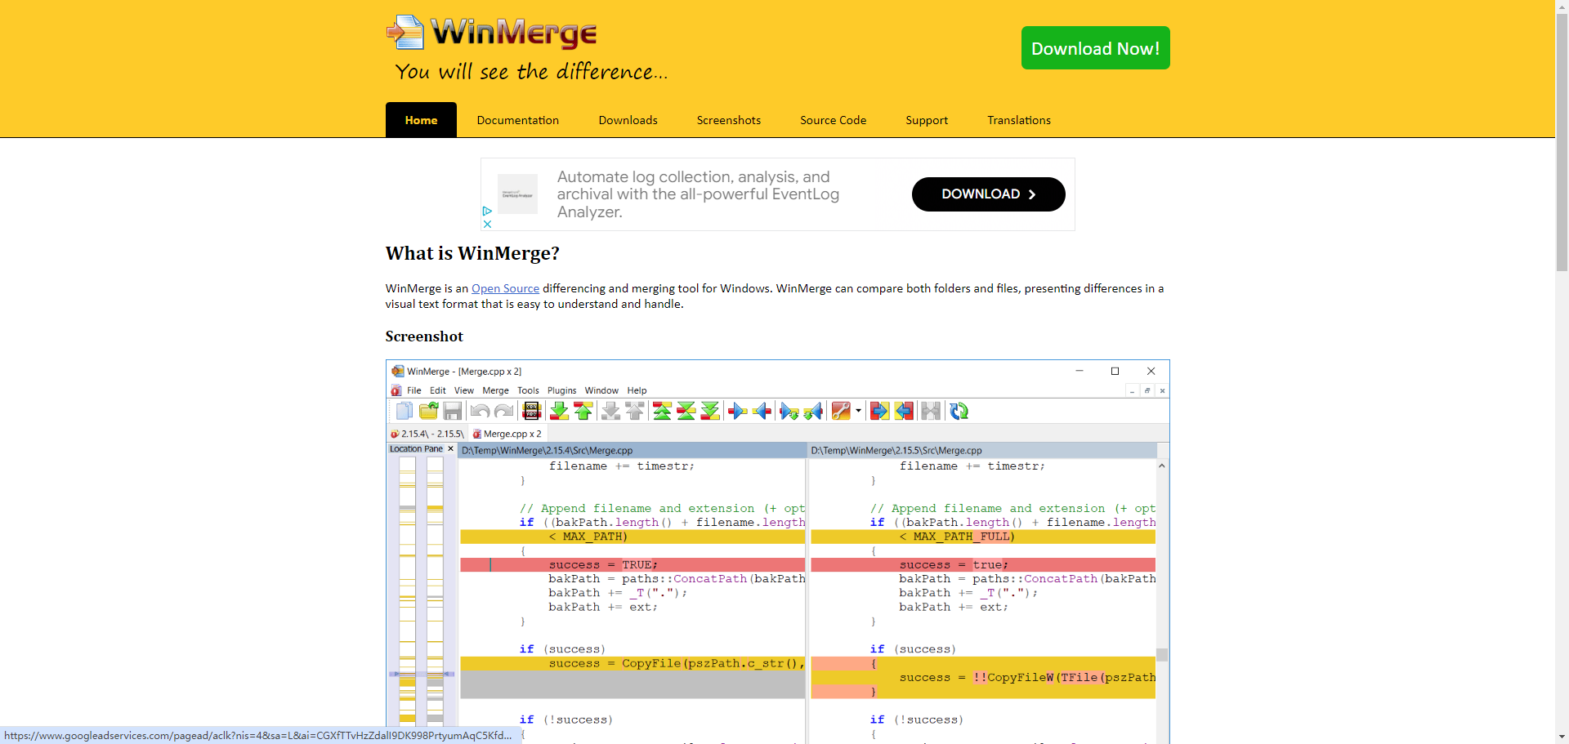The height and width of the screenshot is (744, 1569).
Task: Click the Open folder toolbar icon
Action: (428, 411)
